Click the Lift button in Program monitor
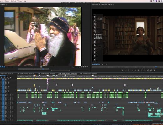 tap(148, 70)
